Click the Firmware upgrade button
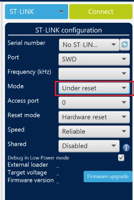This screenshot has width=134, height=200. (108, 176)
